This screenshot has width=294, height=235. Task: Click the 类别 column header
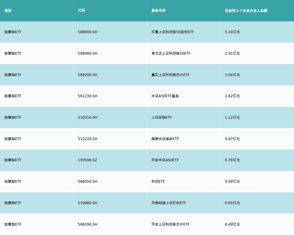pyautogui.click(x=8, y=11)
